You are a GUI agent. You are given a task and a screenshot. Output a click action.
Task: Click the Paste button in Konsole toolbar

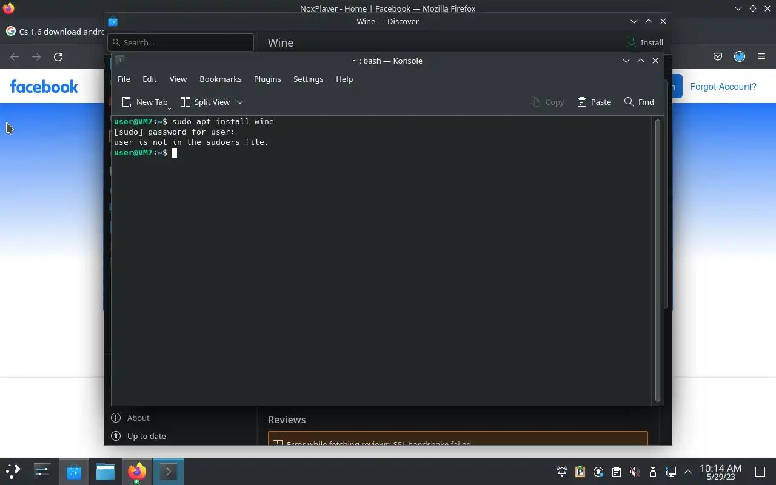click(594, 102)
